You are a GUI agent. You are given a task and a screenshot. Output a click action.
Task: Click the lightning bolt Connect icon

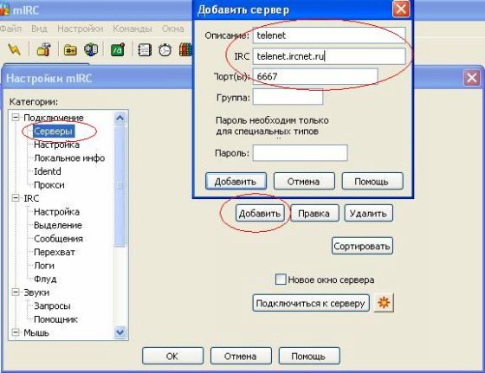click(14, 49)
